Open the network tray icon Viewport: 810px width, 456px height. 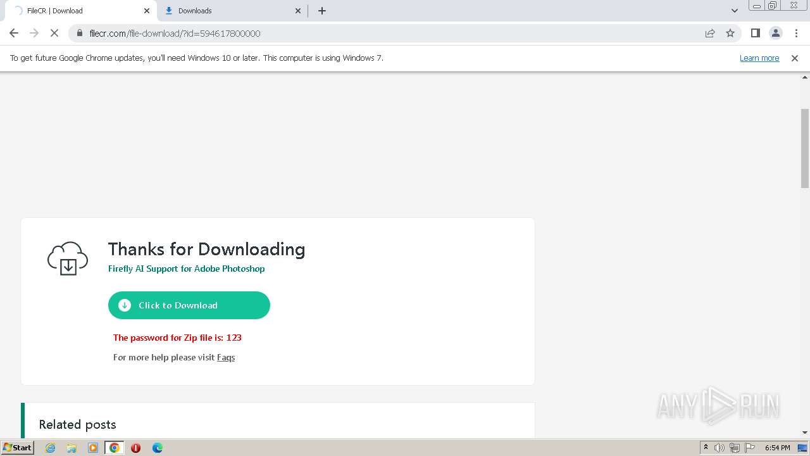735,448
